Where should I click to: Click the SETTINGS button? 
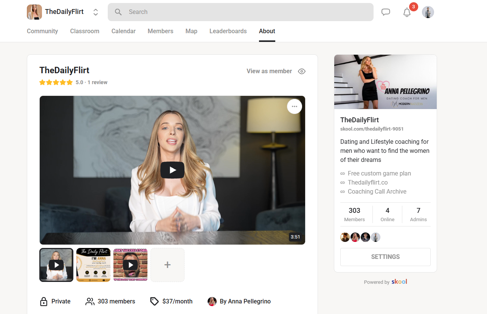coord(385,257)
